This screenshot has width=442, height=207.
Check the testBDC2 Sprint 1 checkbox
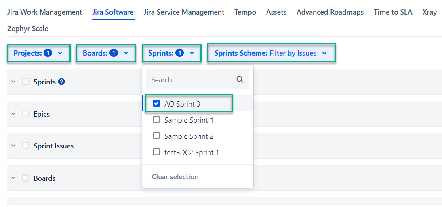pyautogui.click(x=156, y=152)
